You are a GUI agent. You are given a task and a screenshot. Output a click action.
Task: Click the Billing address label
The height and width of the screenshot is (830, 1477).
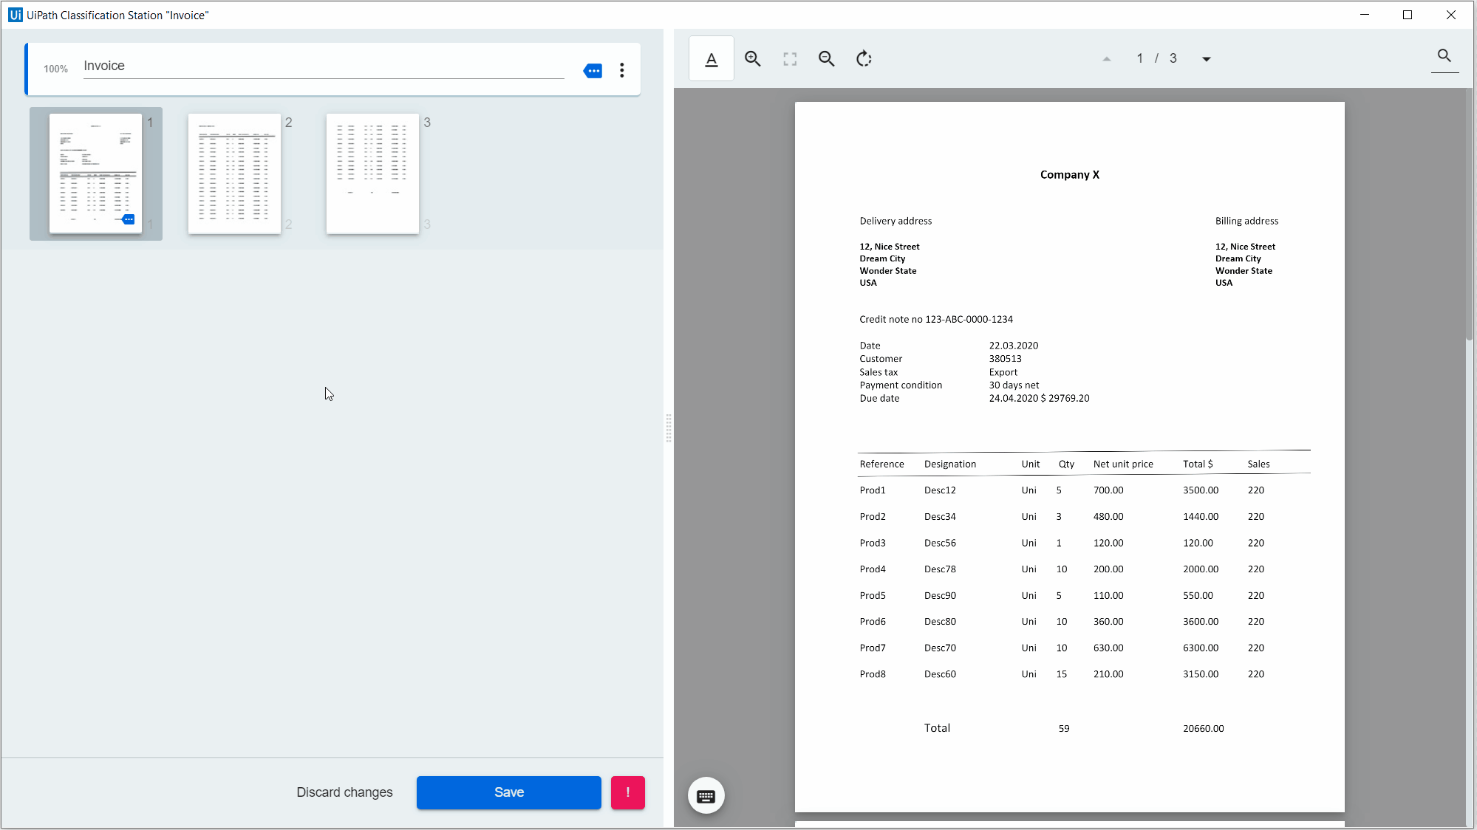pos(1246,221)
